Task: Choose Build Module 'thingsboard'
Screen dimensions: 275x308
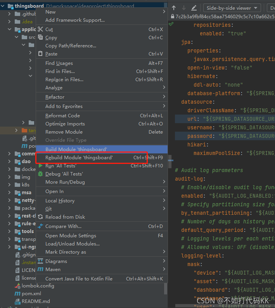Action: point(102,149)
